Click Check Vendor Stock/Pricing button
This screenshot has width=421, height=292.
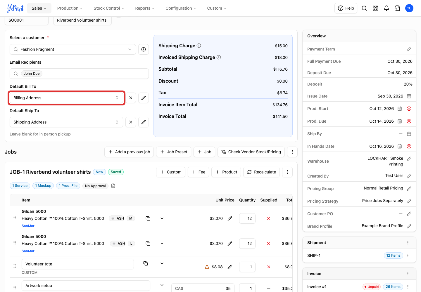[251, 152]
